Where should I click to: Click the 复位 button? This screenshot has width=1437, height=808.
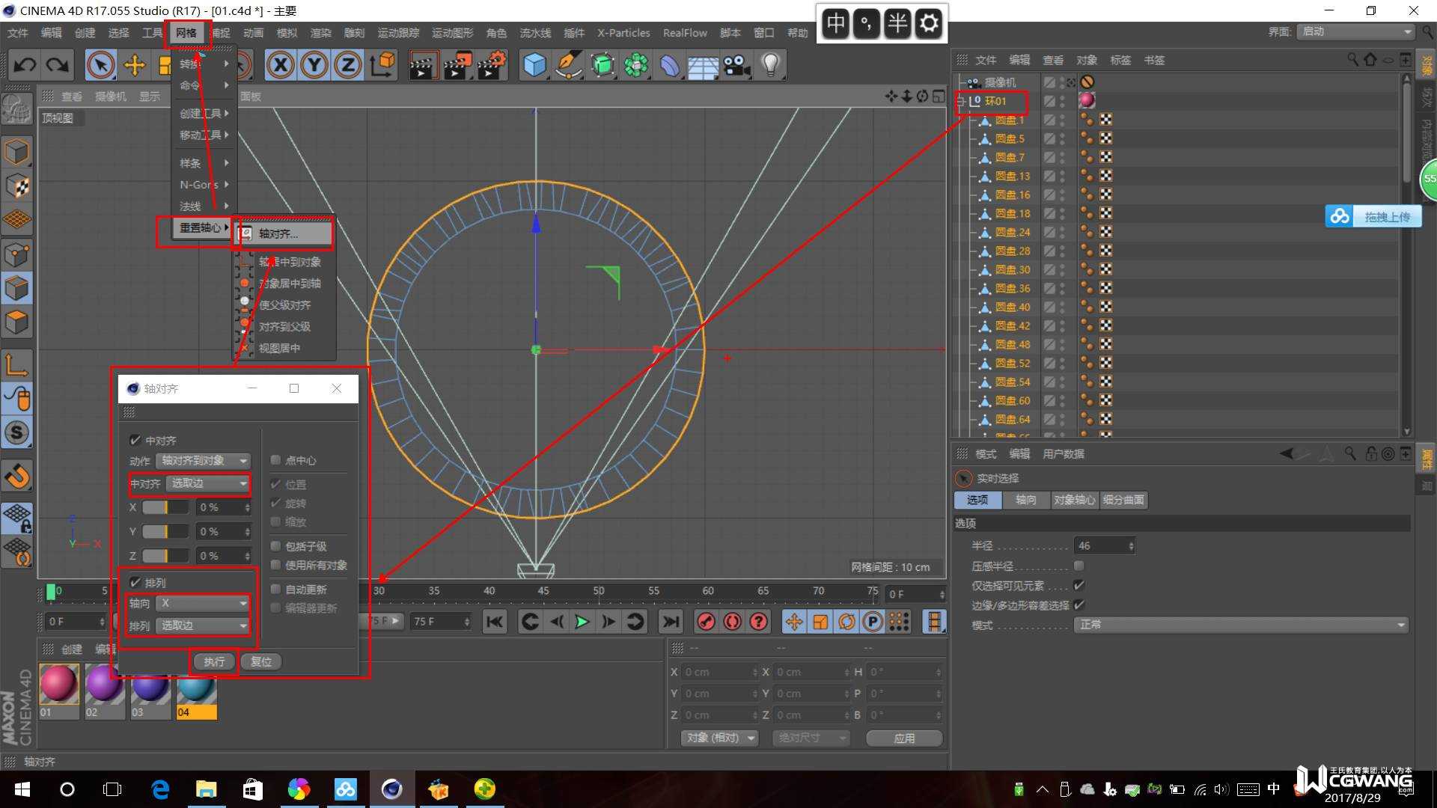click(x=261, y=661)
